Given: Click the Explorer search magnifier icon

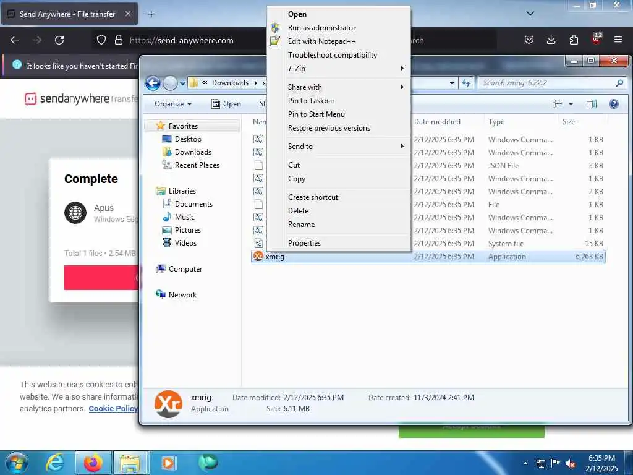Looking at the screenshot, I should pyautogui.click(x=619, y=83).
